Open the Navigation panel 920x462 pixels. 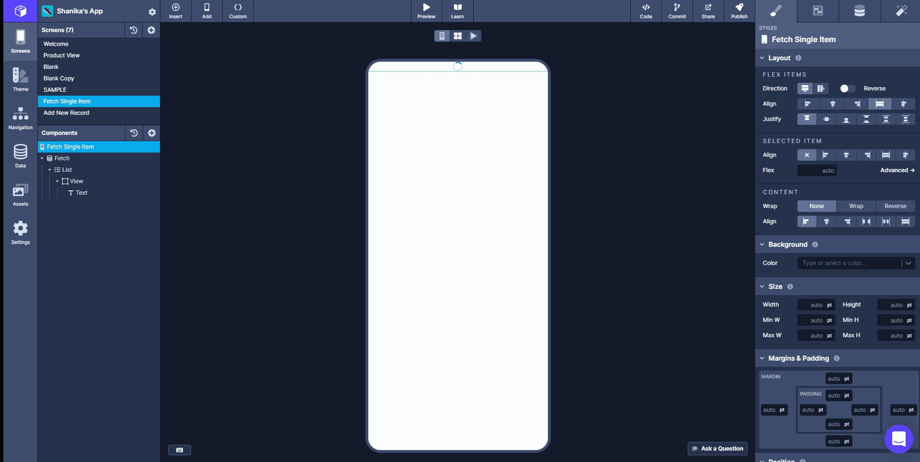tap(20, 117)
